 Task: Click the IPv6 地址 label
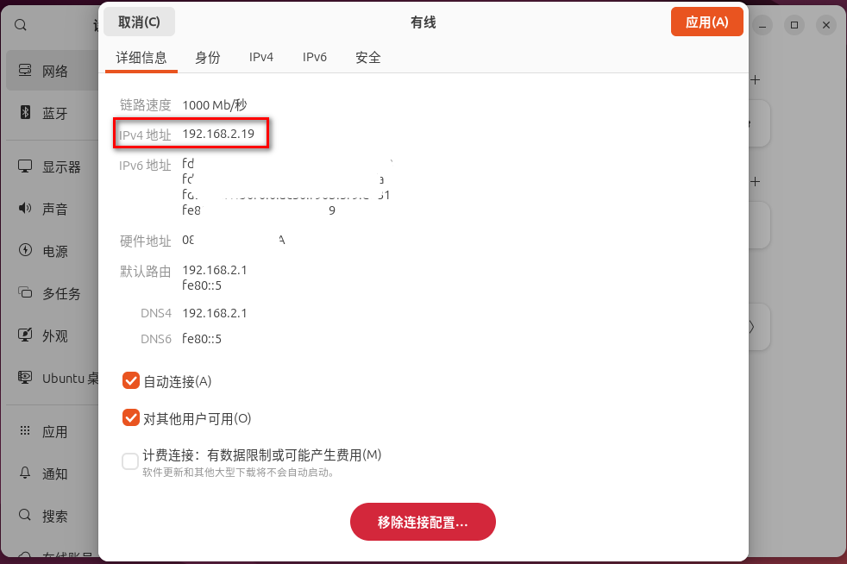(x=145, y=166)
